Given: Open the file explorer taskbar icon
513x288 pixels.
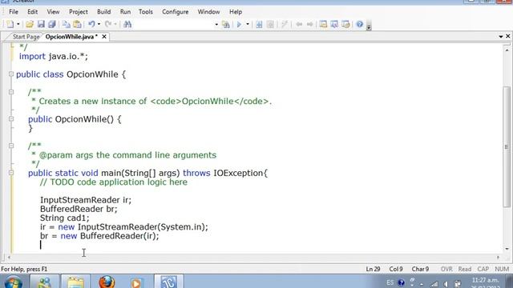Looking at the screenshot, I should click(75, 282).
